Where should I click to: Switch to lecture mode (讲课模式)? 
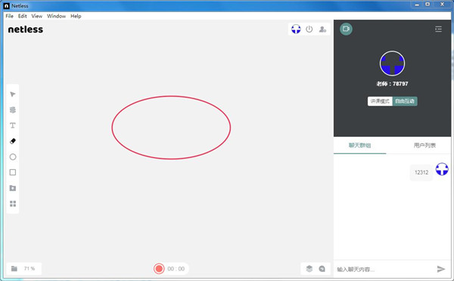coord(380,101)
